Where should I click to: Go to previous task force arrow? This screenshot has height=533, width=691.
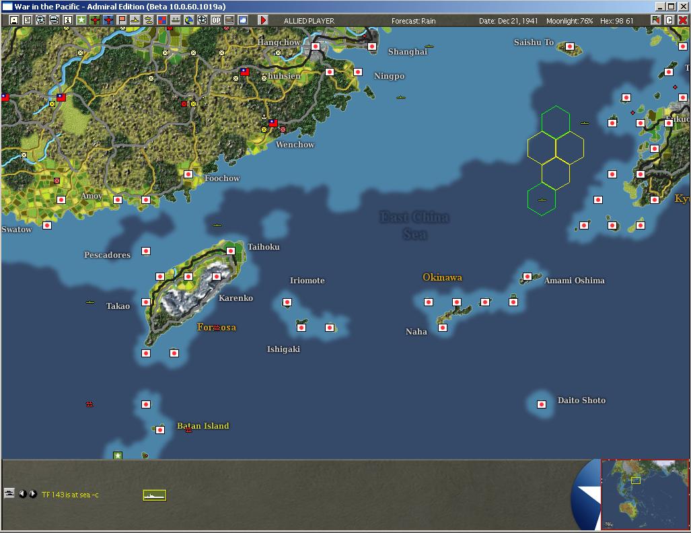coord(23,494)
